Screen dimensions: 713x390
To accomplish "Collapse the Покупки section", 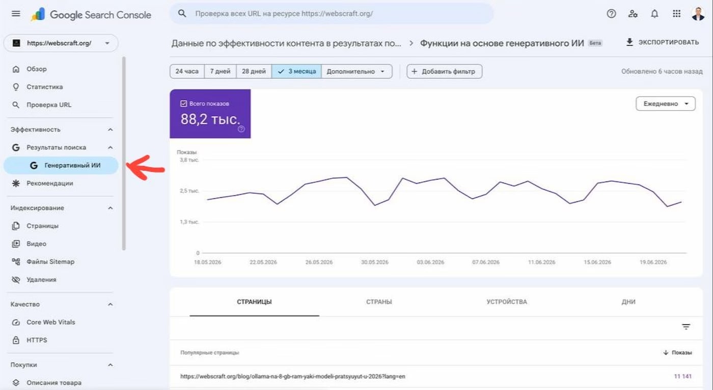I will coord(111,365).
